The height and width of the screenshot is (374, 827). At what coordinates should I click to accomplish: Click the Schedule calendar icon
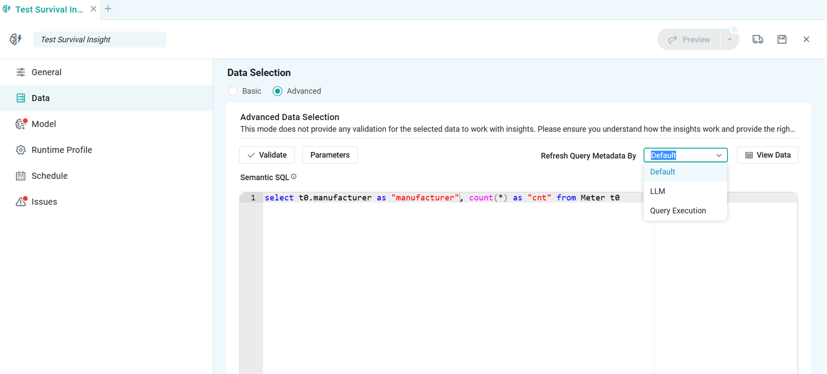[x=20, y=176]
